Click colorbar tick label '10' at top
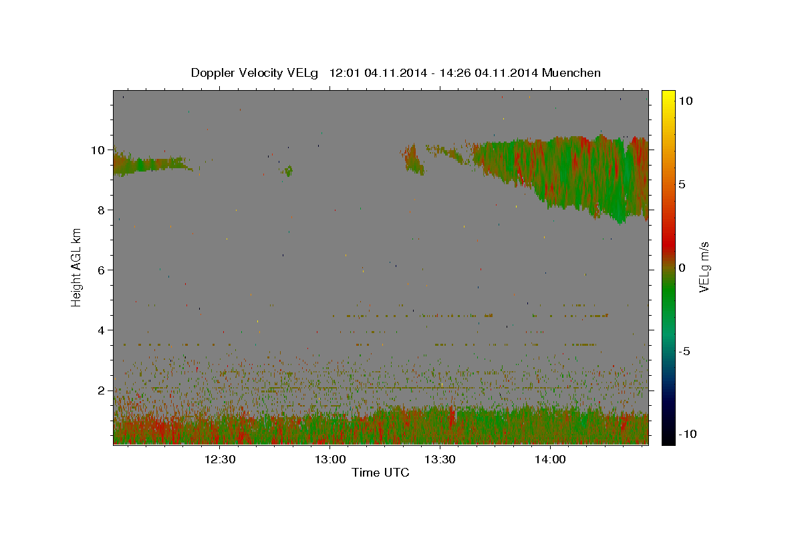 click(686, 100)
